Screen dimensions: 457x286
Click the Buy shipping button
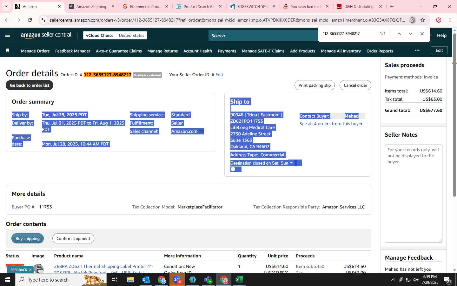(x=28, y=238)
